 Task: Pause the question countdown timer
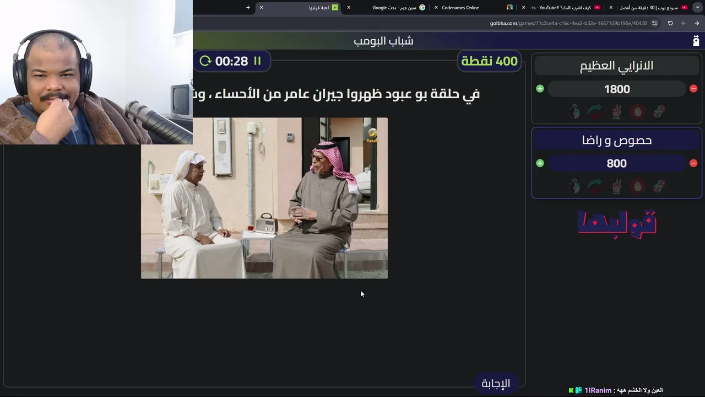[x=257, y=61]
